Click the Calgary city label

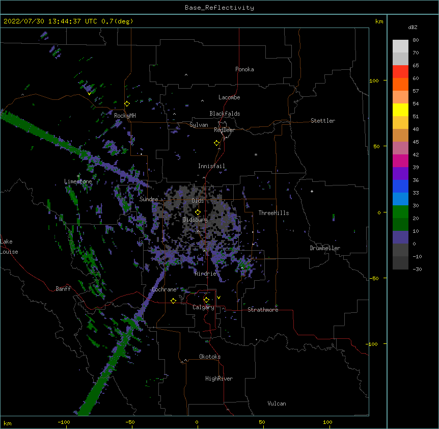pos(204,307)
